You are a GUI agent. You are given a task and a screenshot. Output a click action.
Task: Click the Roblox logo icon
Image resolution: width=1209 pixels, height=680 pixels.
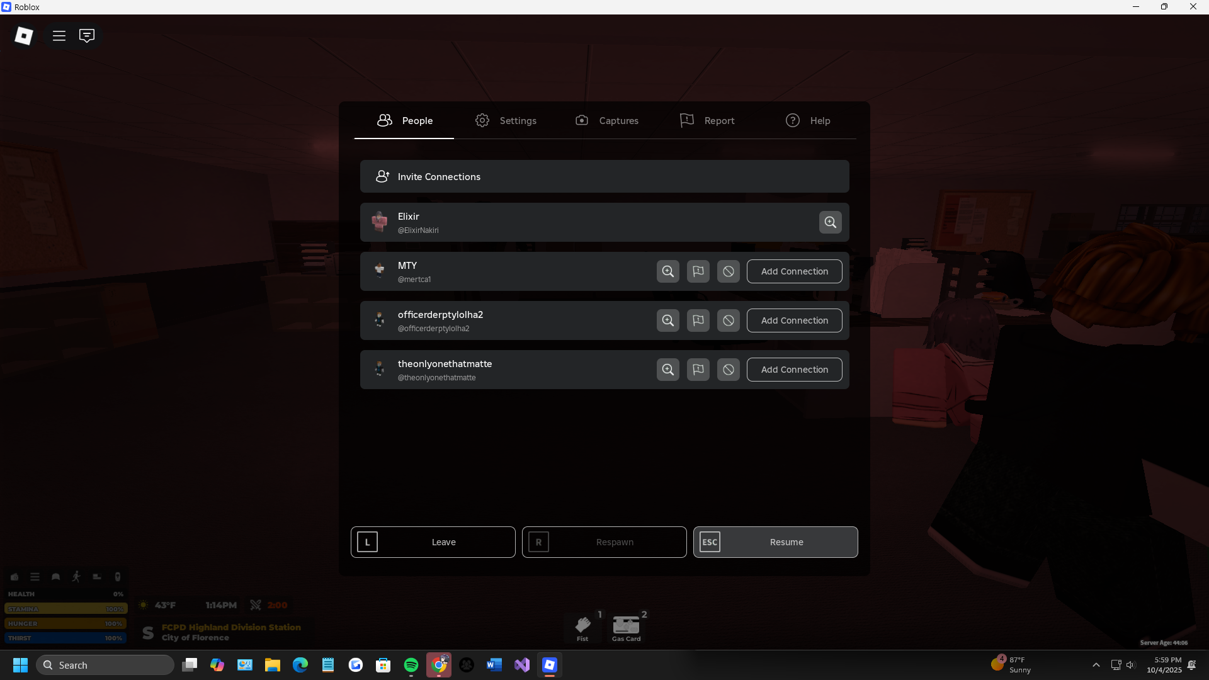point(24,36)
